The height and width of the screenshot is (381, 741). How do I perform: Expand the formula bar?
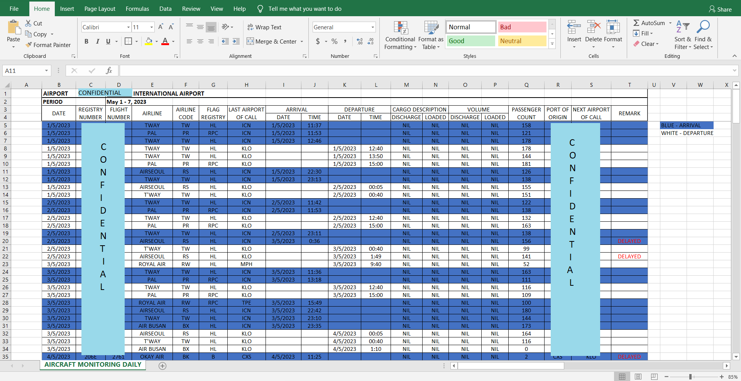coord(734,71)
